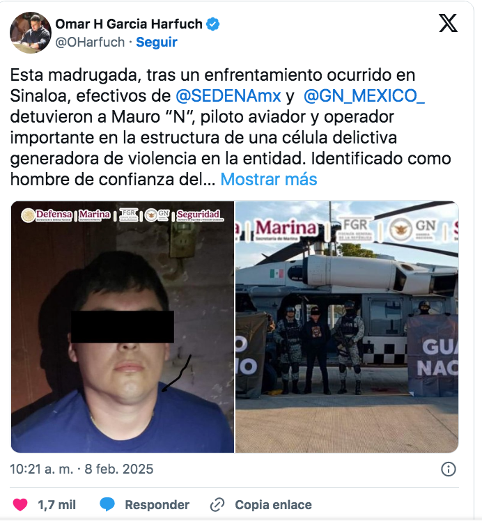Image resolution: width=482 pixels, height=521 pixels.
Task: Click the Responder label
Action: coord(157,505)
